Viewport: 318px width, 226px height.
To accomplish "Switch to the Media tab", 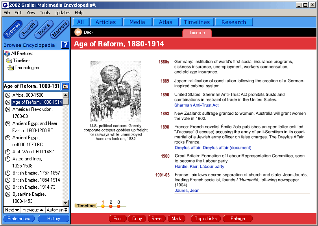I will pos(137,22).
